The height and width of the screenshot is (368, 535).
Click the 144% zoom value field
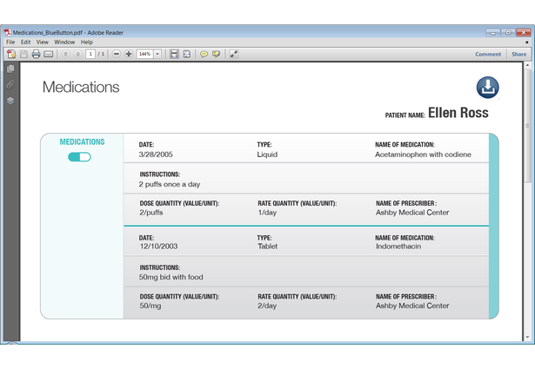[x=145, y=54]
